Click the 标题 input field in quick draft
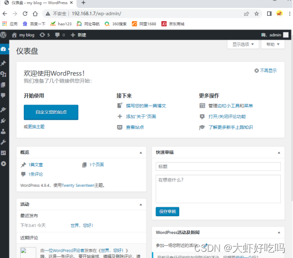Image resolution: width=293 pixels, height=258 pixels. click(218, 167)
